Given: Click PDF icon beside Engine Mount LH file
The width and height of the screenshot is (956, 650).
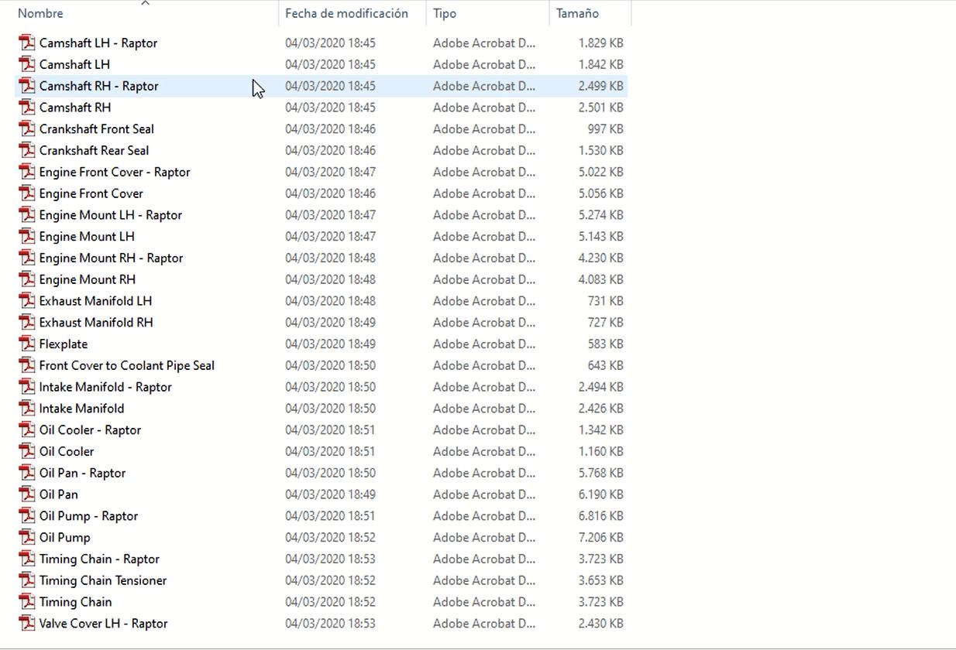Looking at the screenshot, I should click(x=27, y=237).
